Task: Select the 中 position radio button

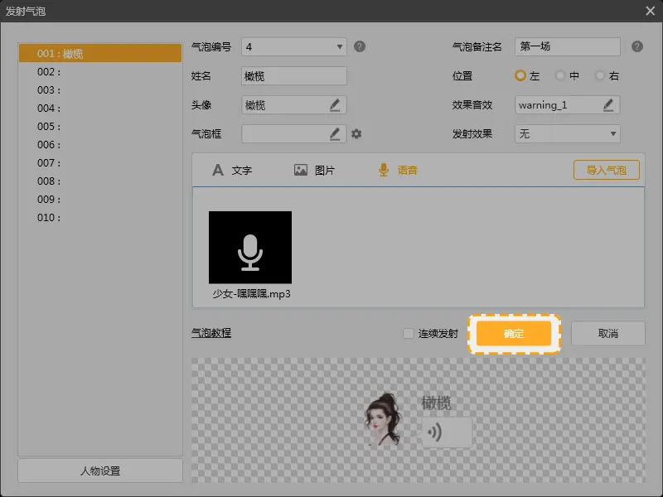Action: click(561, 75)
